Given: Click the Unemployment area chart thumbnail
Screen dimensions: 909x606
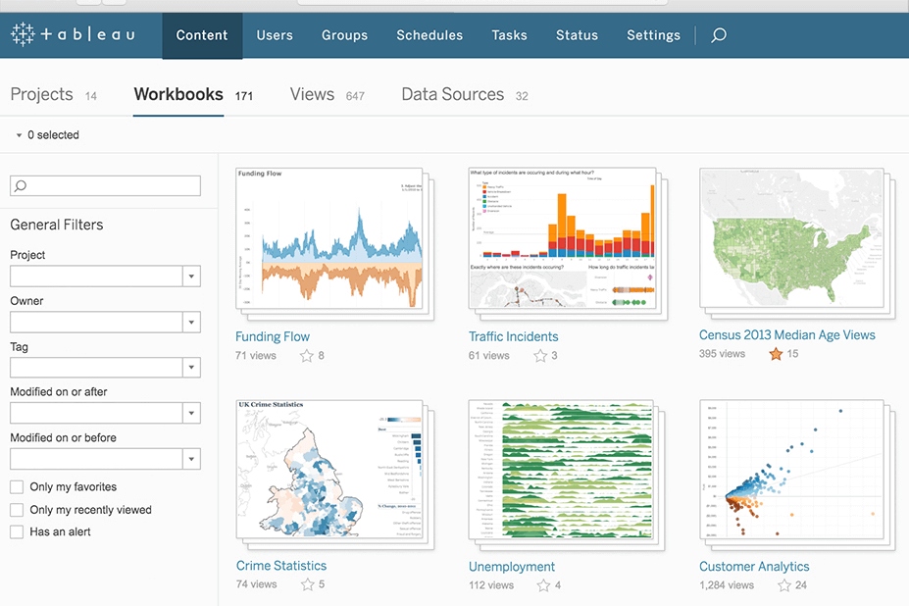Looking at the screenshot, I should point(561,469).
